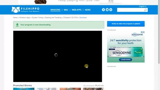Open Cleaning and Tweaking breadcrumb link
Image resolution: width=160 pixels, height=90 pixels.
pyautogui.click(x=53, y=17)
